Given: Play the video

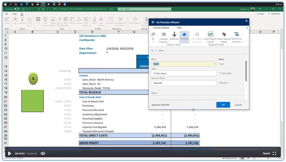Looking at the screenshot, I should (x=9, y=153).
